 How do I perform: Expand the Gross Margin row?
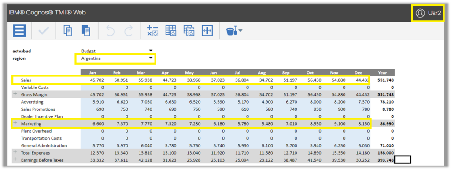tap(15, 94)
